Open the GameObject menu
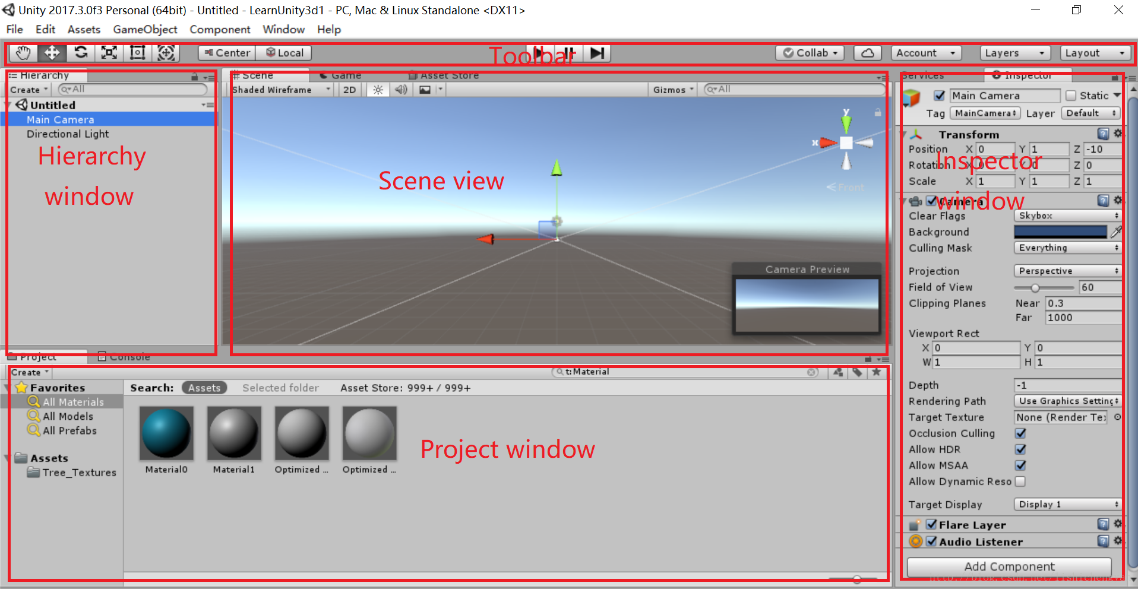1138x589 pixels. pyautogui.click(x=145, y=29)
